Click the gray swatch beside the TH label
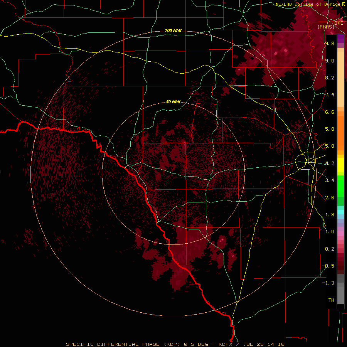Image resolution: width=347 pixels, height=347 pixels. [340, 295]
